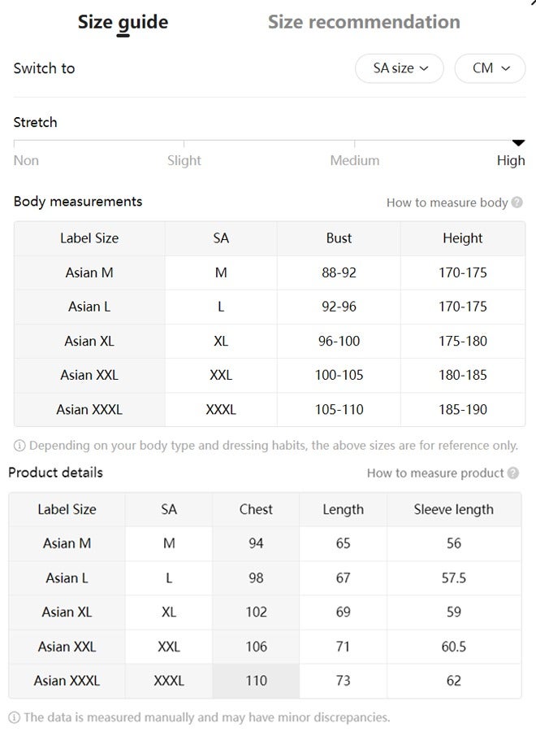
Task: Click the Asian XXXL row in Product details
Action: click(265, 681)
